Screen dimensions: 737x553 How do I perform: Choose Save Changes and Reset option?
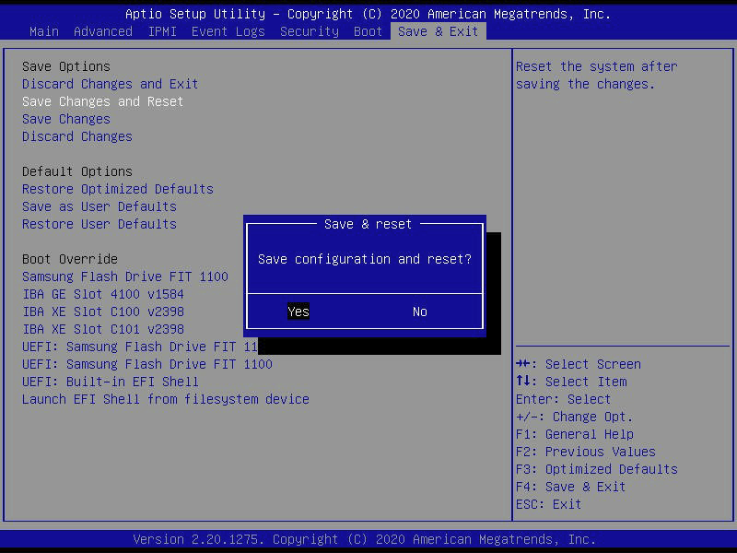point(102,101)
